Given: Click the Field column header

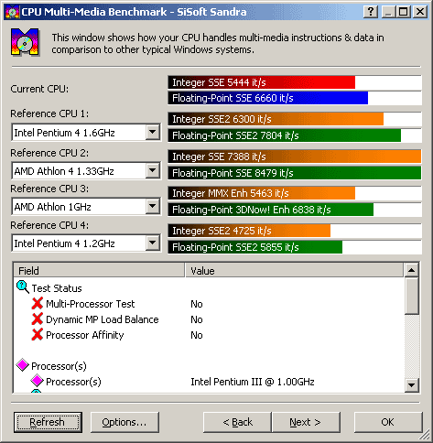Looking at the screenshot, I should point(99,270).
